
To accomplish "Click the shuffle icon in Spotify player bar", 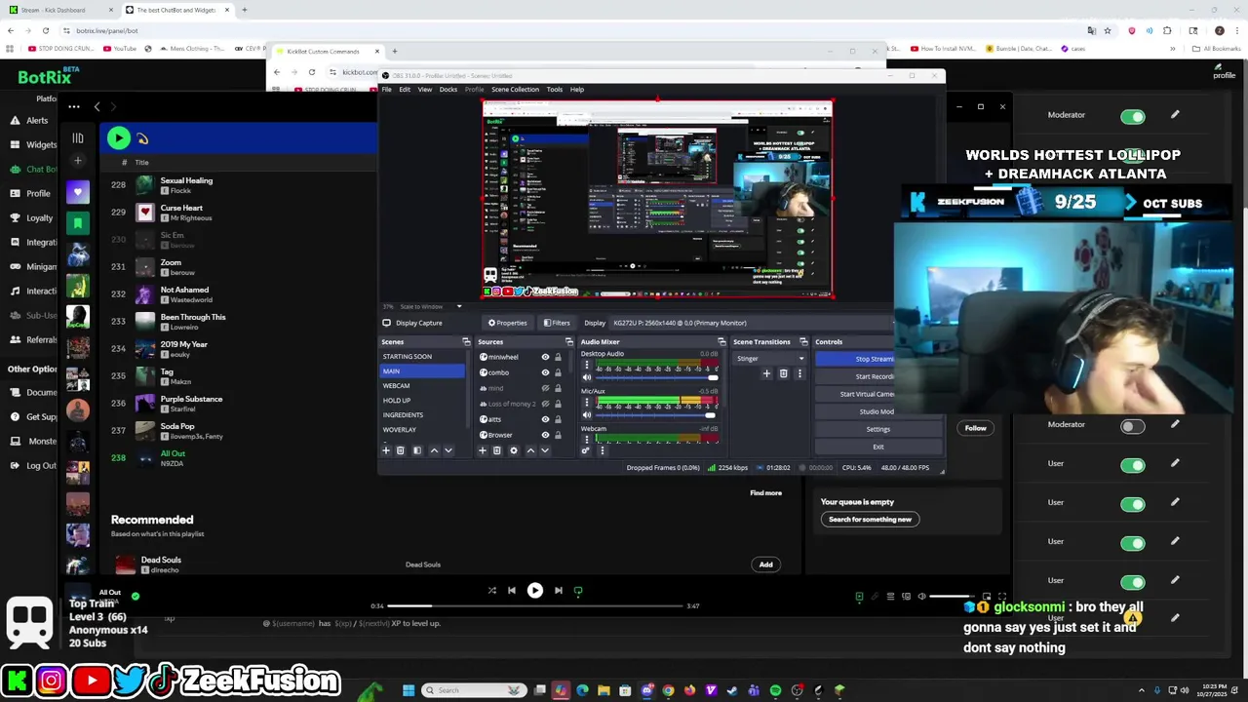I will pos(491,590).
